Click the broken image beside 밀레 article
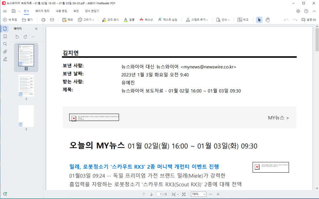This screenshot has height=199, width=319. click(270, 167)
